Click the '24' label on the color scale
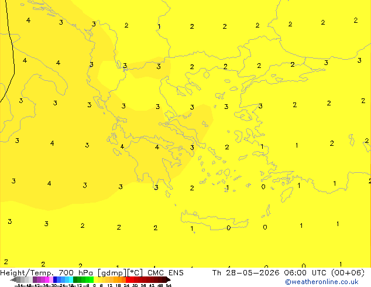This screenshot has width=371, height=287. pos(126,286)
